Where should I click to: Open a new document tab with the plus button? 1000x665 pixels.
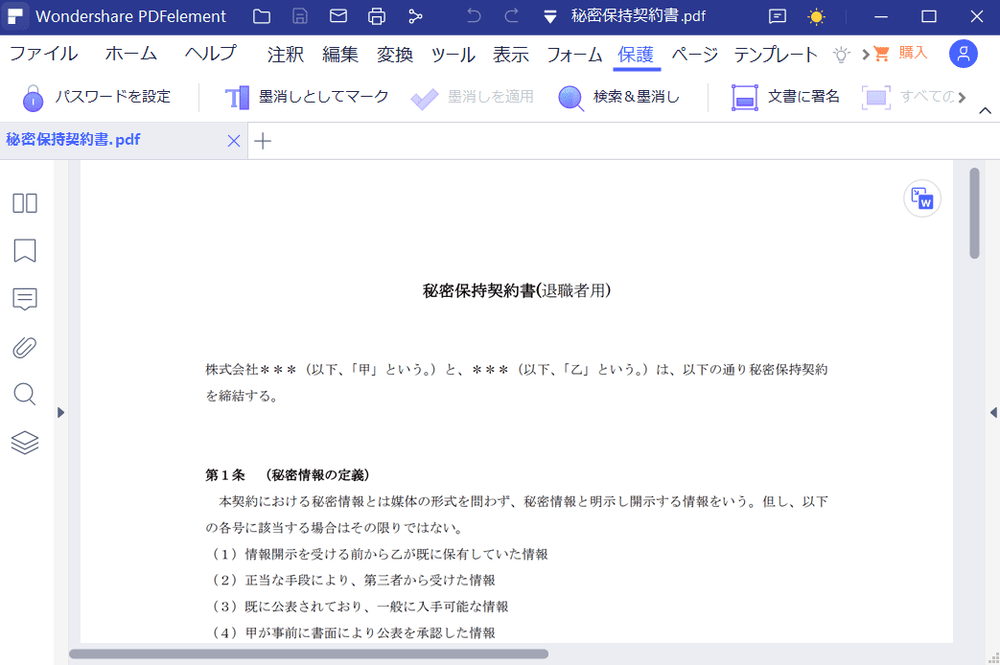(262, 141)
